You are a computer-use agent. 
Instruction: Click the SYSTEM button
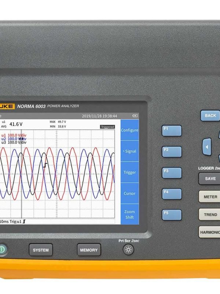41,250
